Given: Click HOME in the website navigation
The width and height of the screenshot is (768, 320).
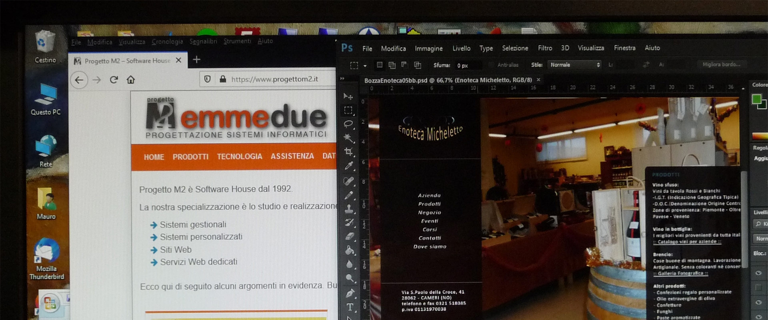Looking at the screenshot, I should 154,157.
